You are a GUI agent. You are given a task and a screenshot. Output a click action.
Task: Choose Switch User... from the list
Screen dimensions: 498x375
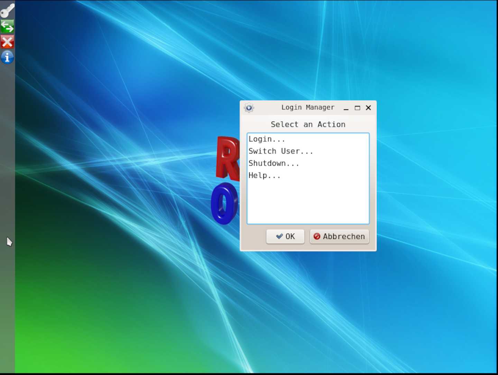280,151
